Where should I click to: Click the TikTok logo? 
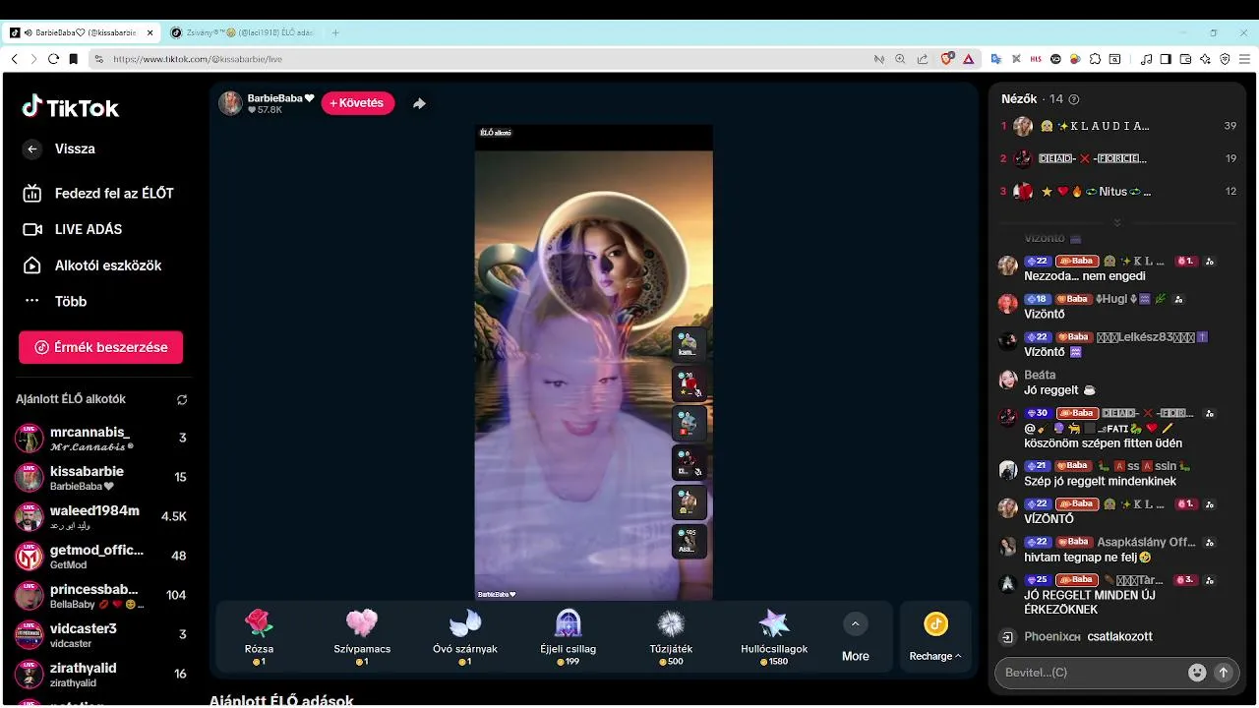[71, 107]
